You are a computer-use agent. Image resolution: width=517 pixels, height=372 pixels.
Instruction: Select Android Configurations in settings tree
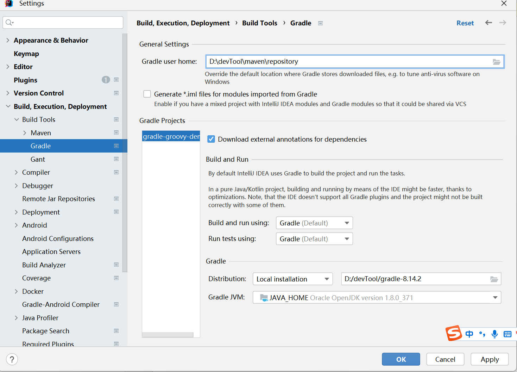click(x=58, y=238)
